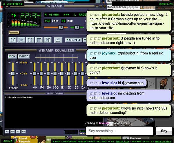The image size is (174, 143).
Task: Click the 6K equalizer band knob
Action: coord(76,74)
